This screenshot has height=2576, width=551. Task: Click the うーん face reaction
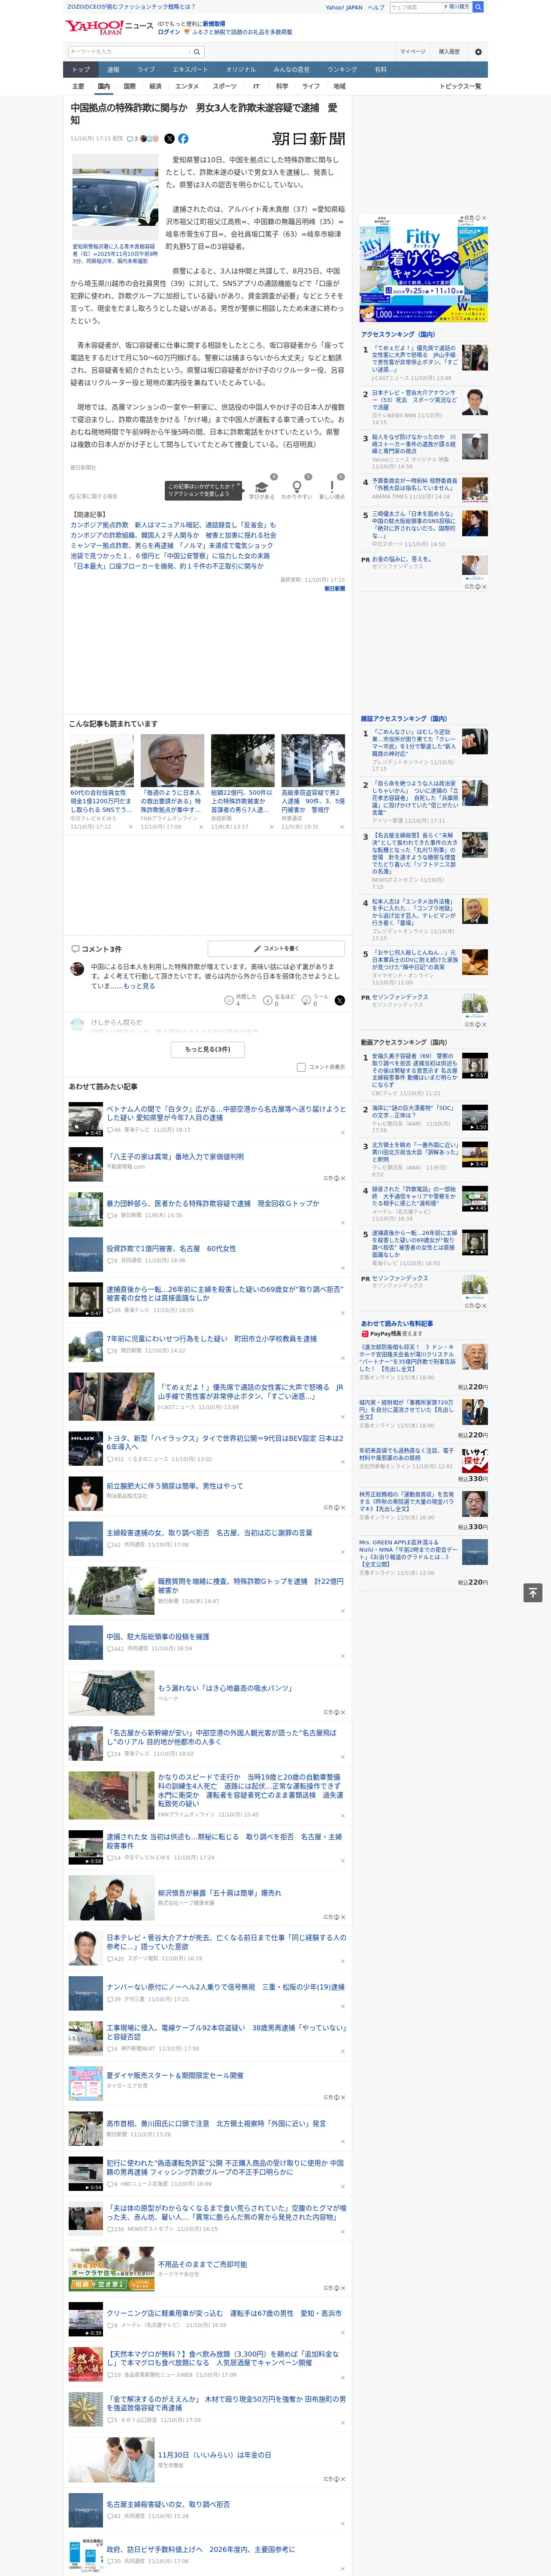pyautogui.click(x=307, y=1000)
